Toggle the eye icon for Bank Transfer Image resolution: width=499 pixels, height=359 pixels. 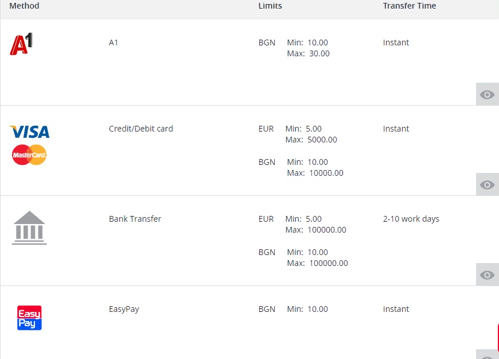tap(487, 275)
